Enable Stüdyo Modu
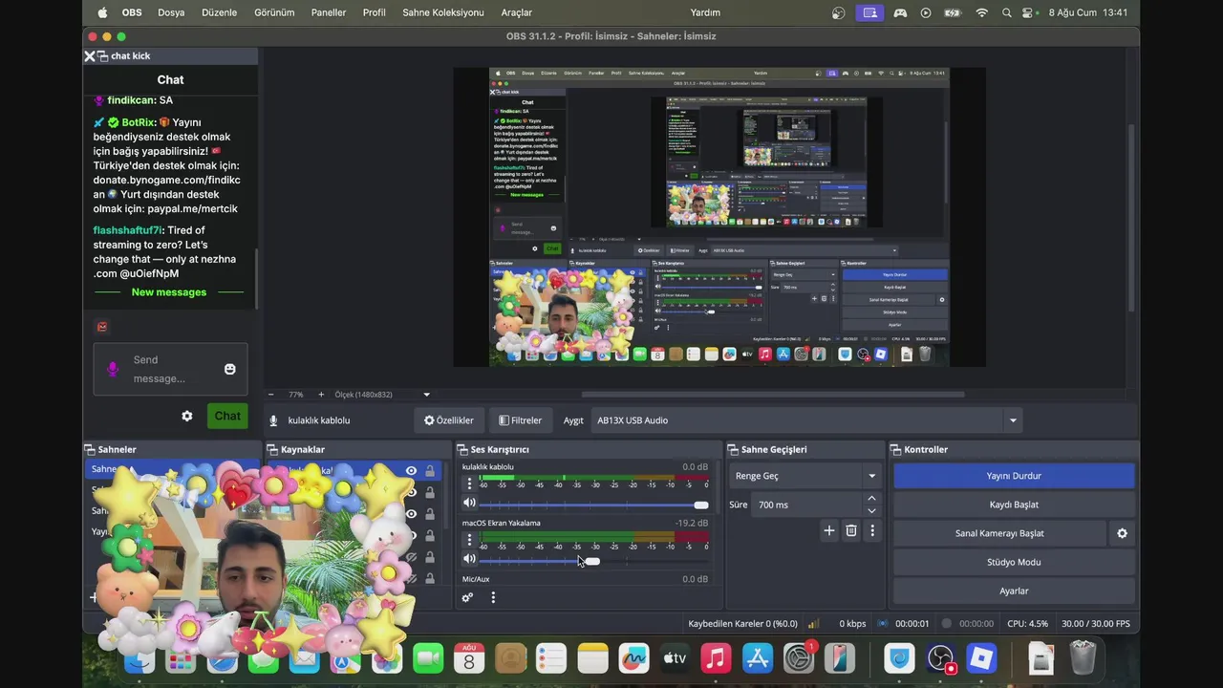Viewport: 1223px width, 688px height. (x=1014, y=562)
